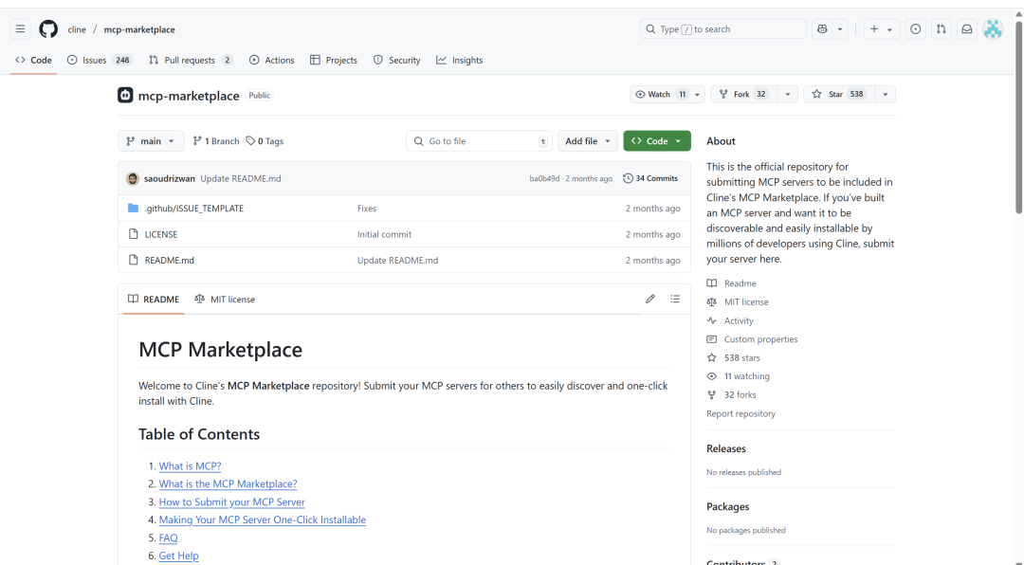Viewport: 1024px width, 565px height.
Task: Open saoudrizwan author link
Action: point(169,178)
